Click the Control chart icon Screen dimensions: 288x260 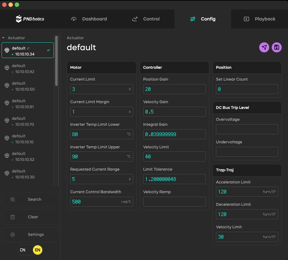coord(135,19)
